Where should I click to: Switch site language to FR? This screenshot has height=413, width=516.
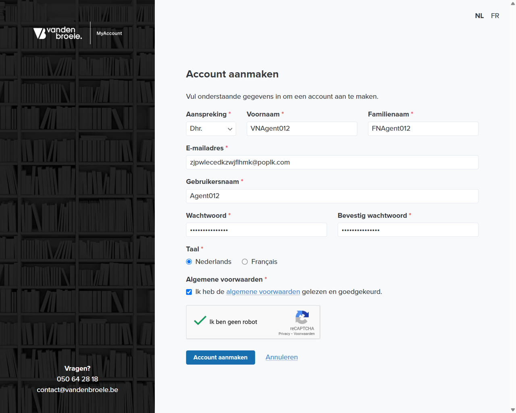(495, 16)
